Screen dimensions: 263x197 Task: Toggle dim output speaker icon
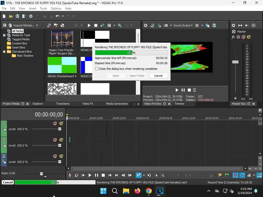click(247, 25)
